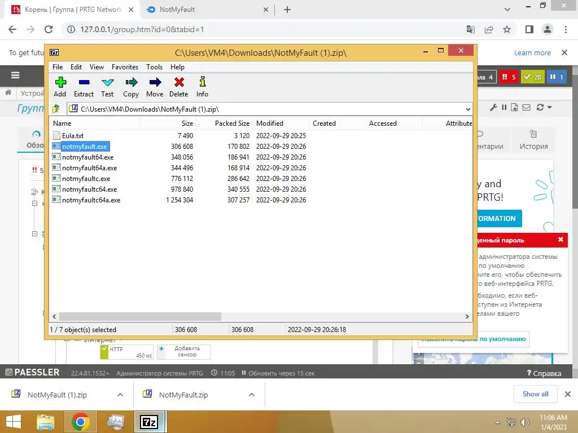Click Добавить сенсор button
The image size is (578, 433).
click(183, 352)
